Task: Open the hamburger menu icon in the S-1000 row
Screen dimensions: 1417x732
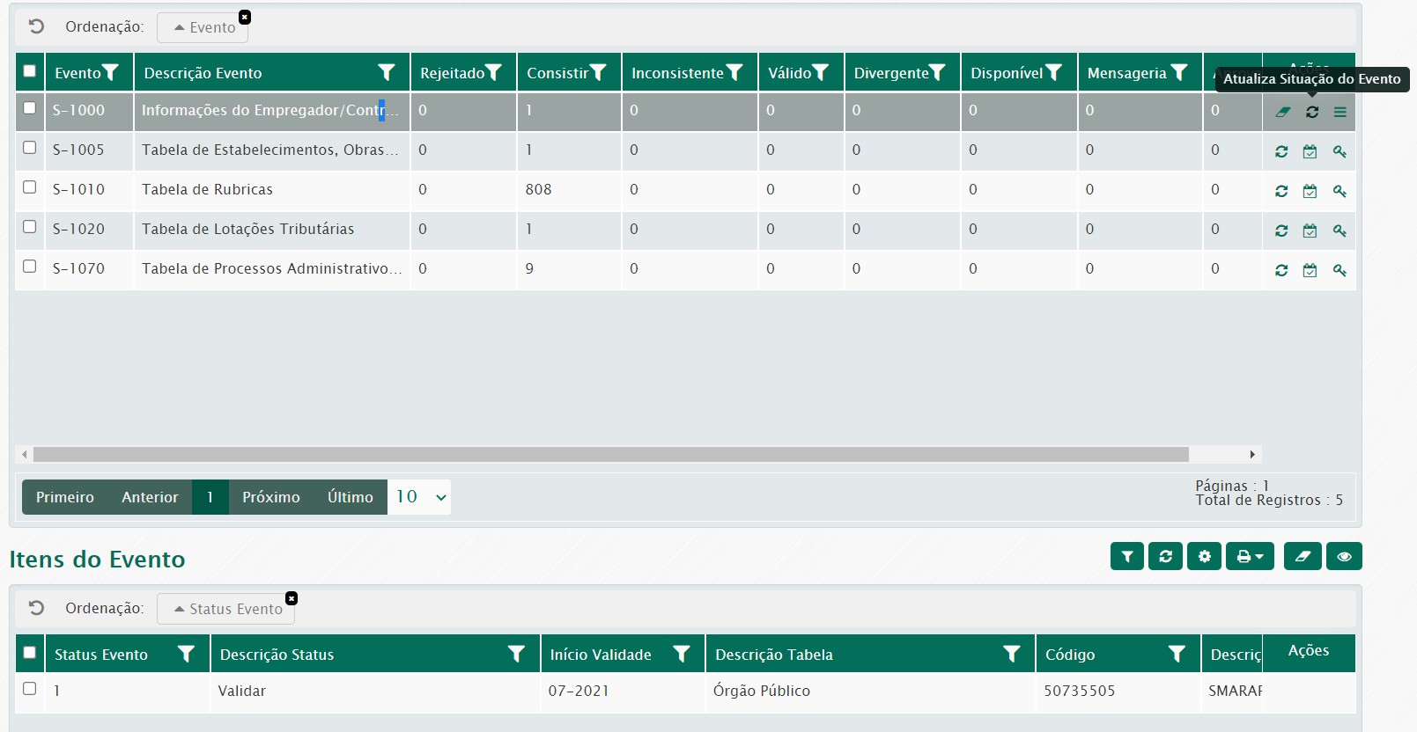Action: coord(1340,112)
